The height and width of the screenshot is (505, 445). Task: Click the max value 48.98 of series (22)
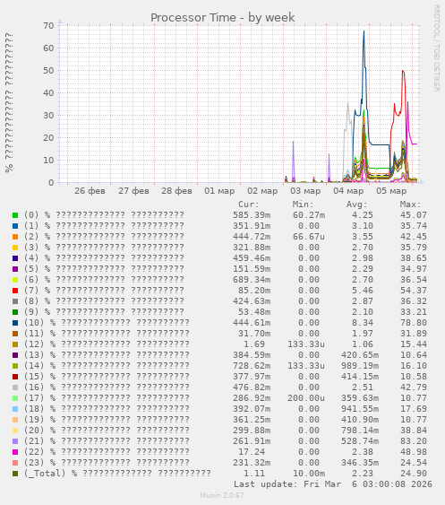414,452
